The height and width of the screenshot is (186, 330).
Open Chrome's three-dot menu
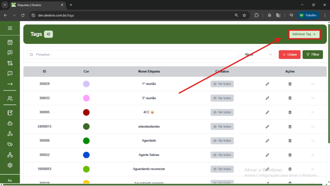click(x=324, y=15)
